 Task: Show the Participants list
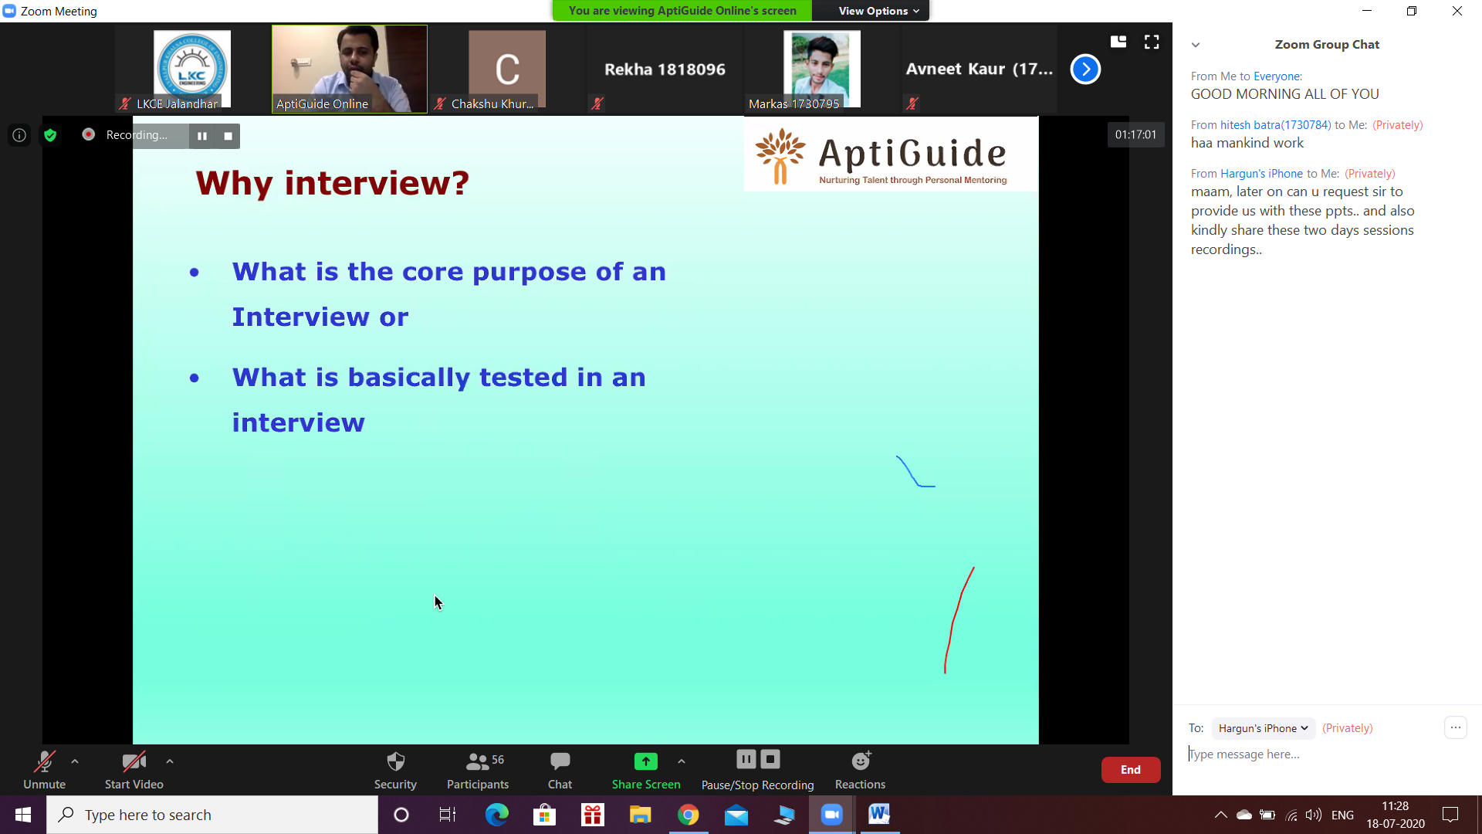click(x=478, y=770)
